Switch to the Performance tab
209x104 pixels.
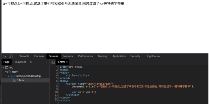click(85, 56)
